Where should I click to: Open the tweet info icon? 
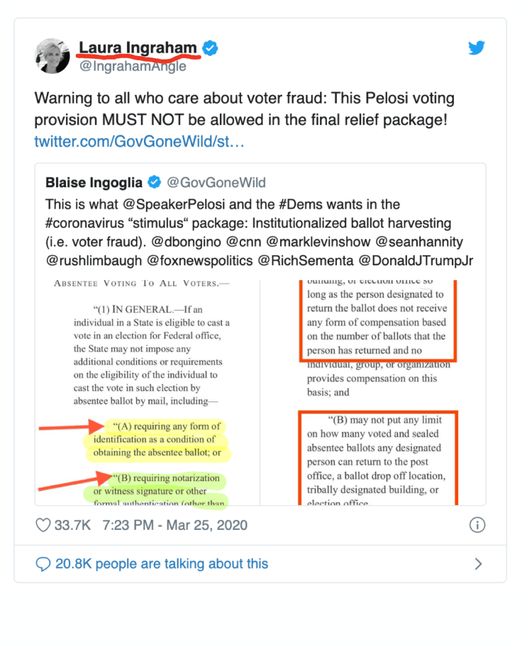coord(477,526)
